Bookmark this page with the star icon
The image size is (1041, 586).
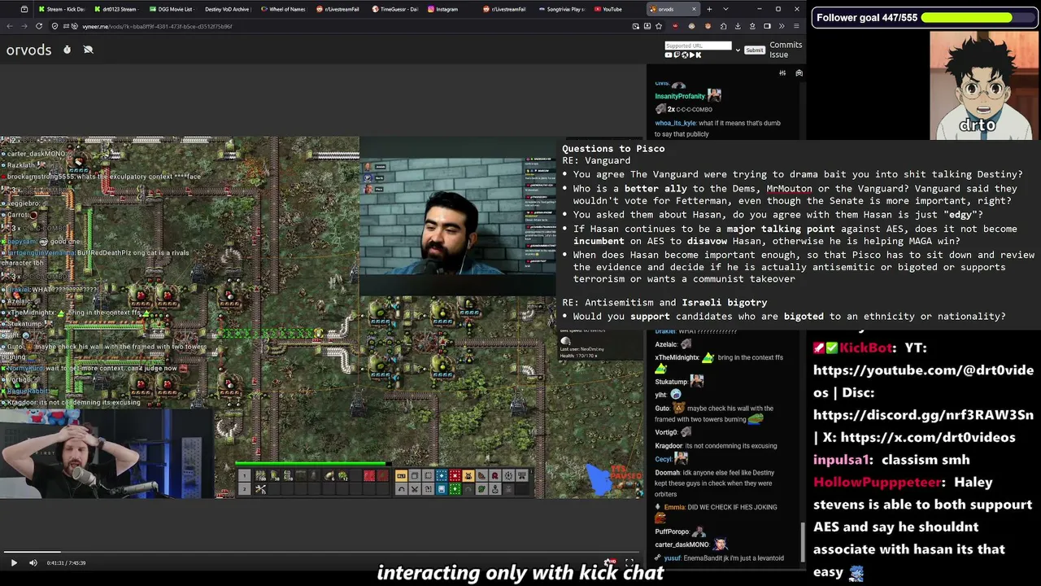click(x=657, y=26)
